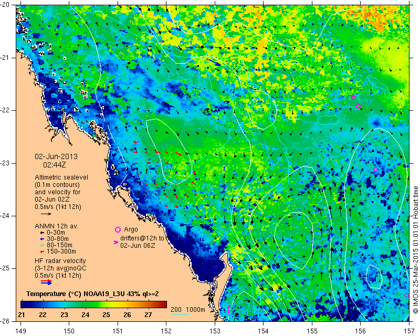Click the HF radar red-blue arrow symbol

click(x=46, y=282)
